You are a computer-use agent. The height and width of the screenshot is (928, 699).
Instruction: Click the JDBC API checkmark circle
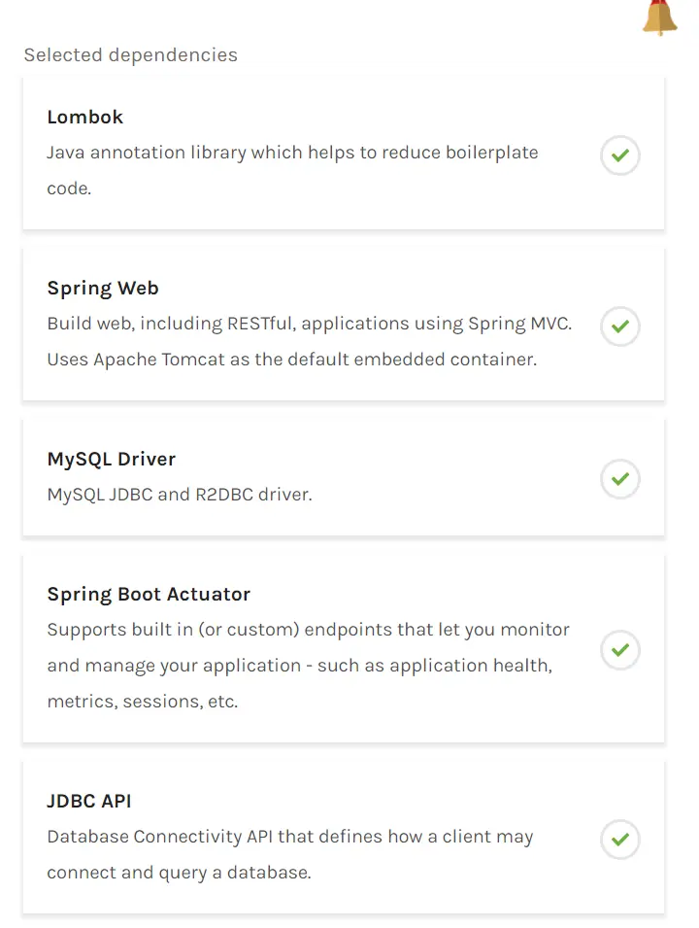[620, 839]
